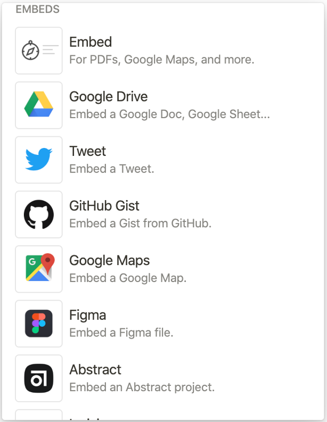
Task: Click 'Embed a Gist from GitHub.' description
Action: pyautogui.click(x=141, y=224)
